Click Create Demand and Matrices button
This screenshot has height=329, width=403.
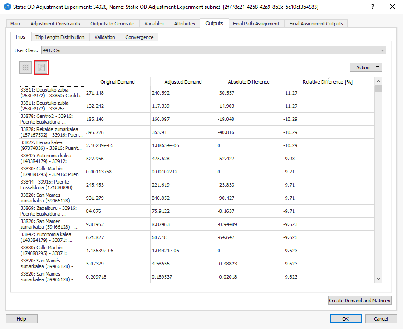[360, 301]
